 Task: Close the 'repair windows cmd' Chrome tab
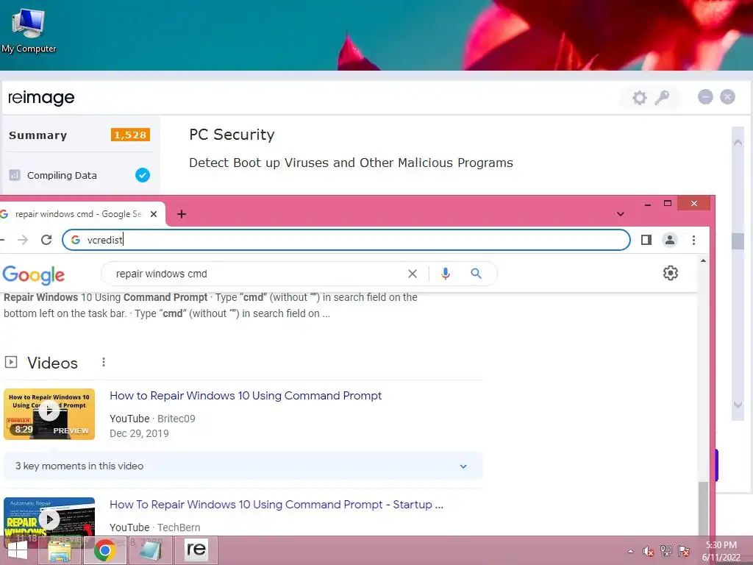pyautogui.click(x=154, y=214)
